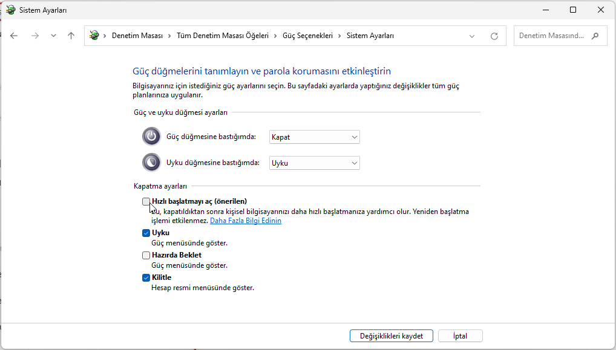Uncheck the Uyku checkbox
This screenshot has height=350, width=616.
point(146,233)
